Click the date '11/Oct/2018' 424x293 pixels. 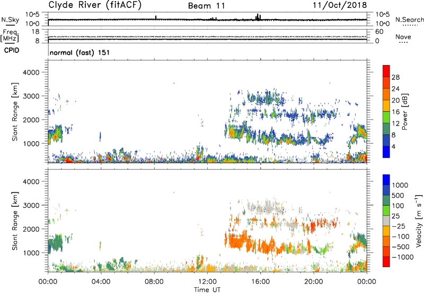coord(340,5)
